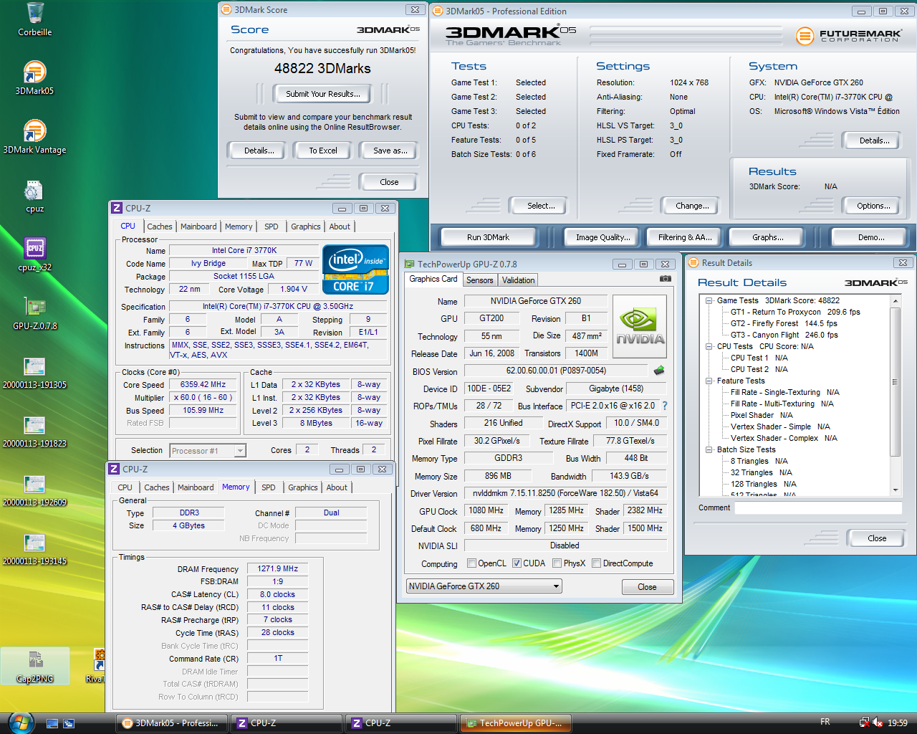The image size is (917, 734).
Task: Open the SPD tab in top CPU-Z
Action: click(272, 227)
